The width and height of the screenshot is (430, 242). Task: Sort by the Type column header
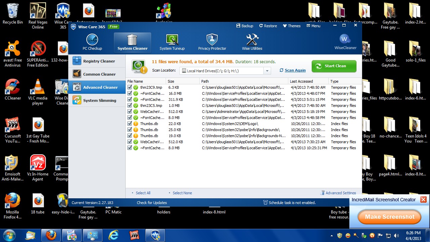pyautogui.click(x=345, y=81)
